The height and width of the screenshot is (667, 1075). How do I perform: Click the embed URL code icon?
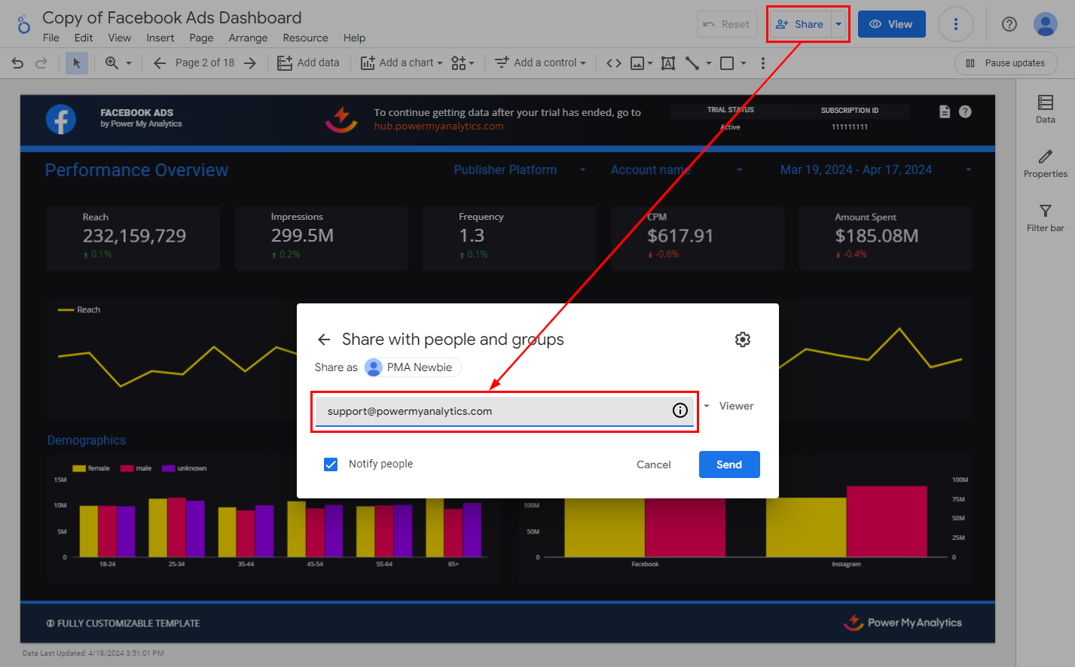[x=614, y=63]
